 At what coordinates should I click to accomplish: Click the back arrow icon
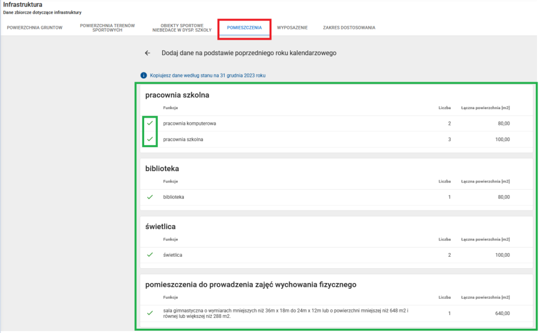(x=148, y=53)
